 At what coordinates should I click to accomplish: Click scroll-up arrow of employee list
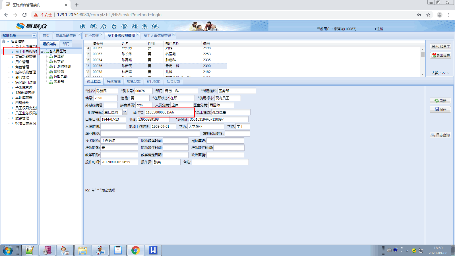[x=423, y=49]
